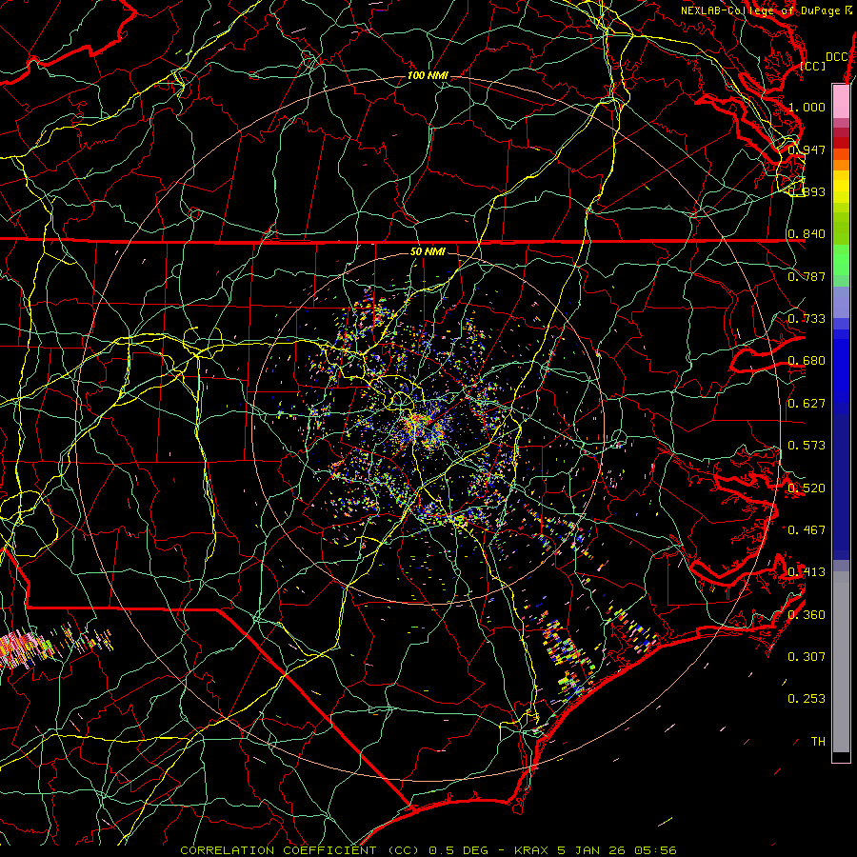Click the 0.360 value on color scale
The image size is (857, 857).
[807, 615]
